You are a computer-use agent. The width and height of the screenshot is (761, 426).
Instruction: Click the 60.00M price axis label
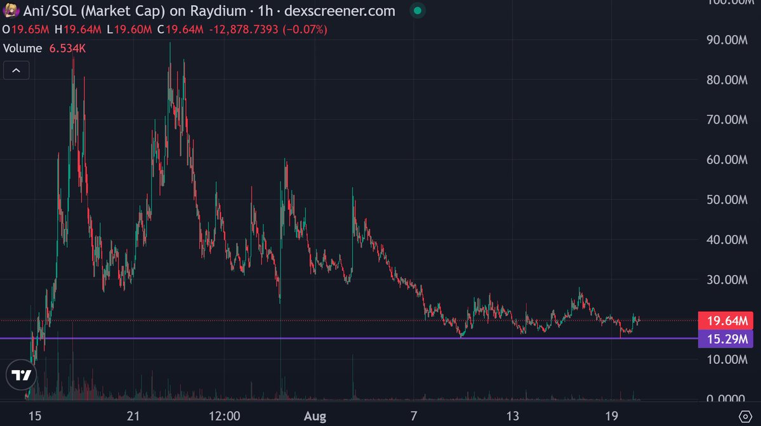[x=727, y=160]
